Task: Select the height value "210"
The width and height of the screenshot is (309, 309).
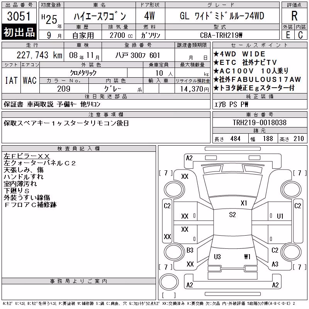Action: 299,139
